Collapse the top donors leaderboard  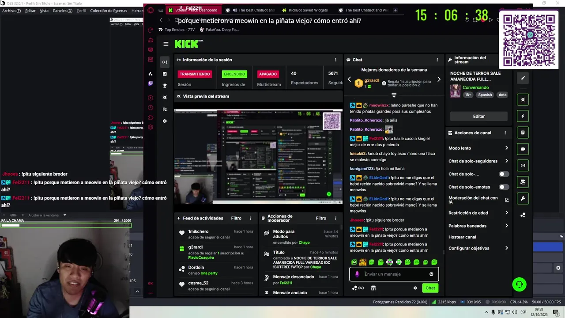394,95
